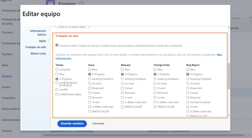252x138 pixels.
Task: Check Awaiting Feedback under Bug Report
Action: pos(188,79)
